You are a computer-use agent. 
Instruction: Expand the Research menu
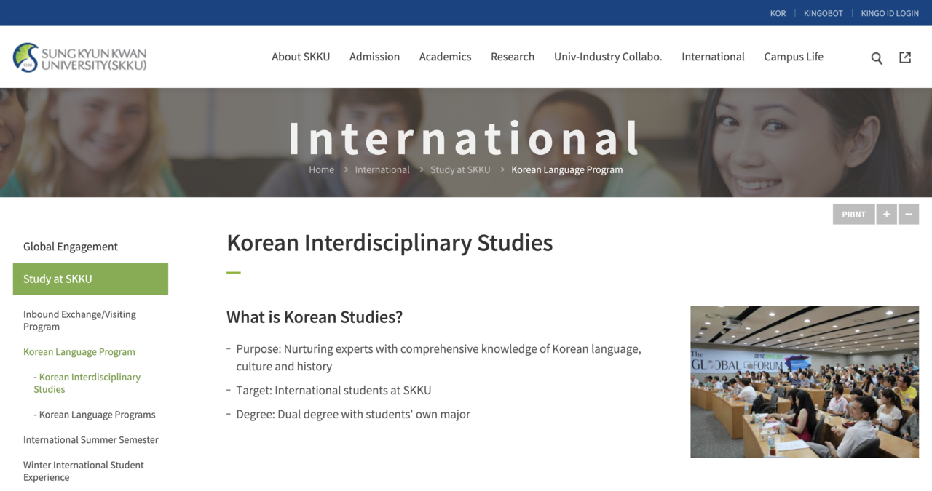[513, 57]
